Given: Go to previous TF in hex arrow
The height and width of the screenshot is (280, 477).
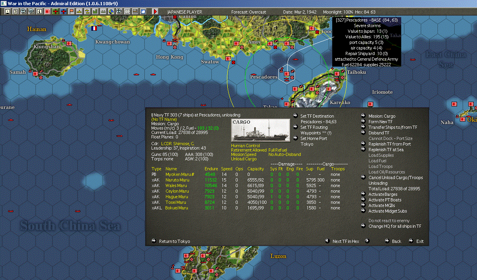Looking at the screenshot, I should [x=327, y=241].
